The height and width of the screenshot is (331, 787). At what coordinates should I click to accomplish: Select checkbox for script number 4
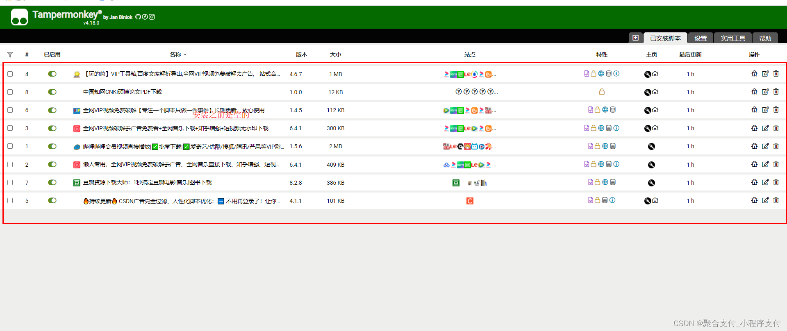pos(10,74)
